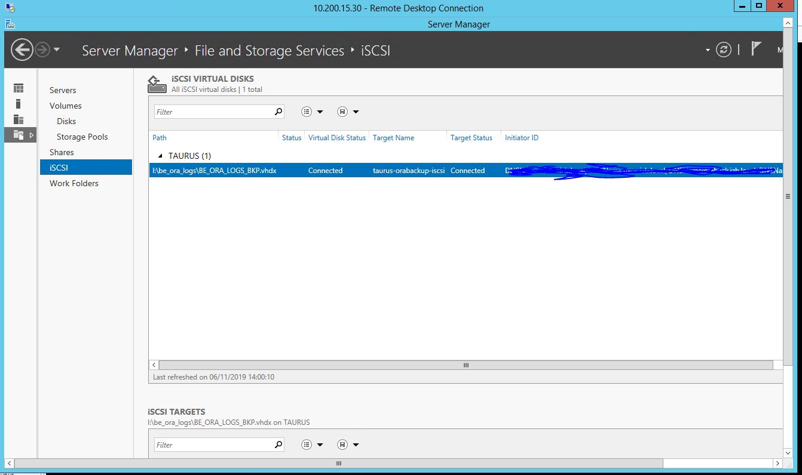This screenshot has width=802, height=475.
Task: Click the taurus-orabackup-iscsi target name cell
Action: point(409,171)
